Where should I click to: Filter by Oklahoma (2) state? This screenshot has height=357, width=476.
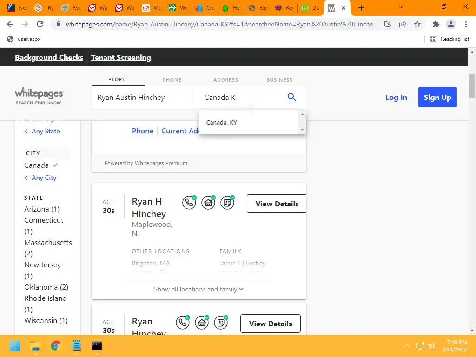pyautogui.click(x=46, y=287)
